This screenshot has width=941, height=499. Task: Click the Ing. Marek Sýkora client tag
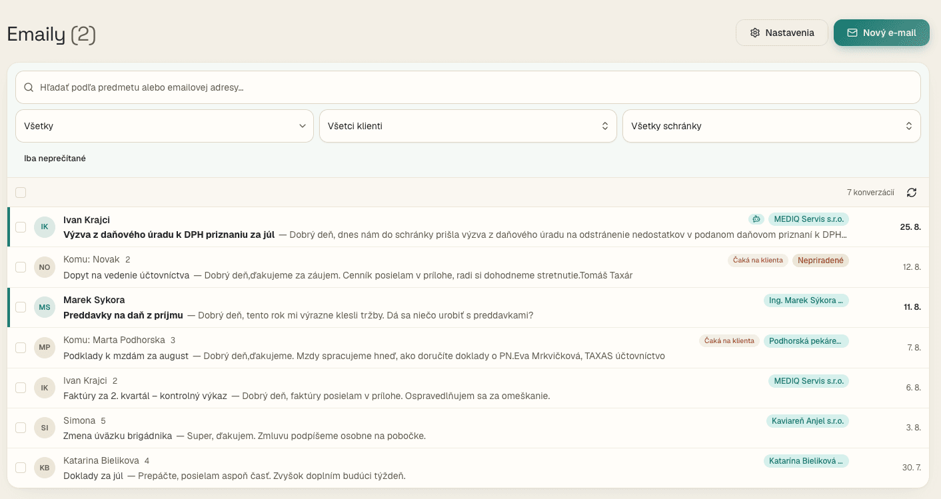(806, 300)
